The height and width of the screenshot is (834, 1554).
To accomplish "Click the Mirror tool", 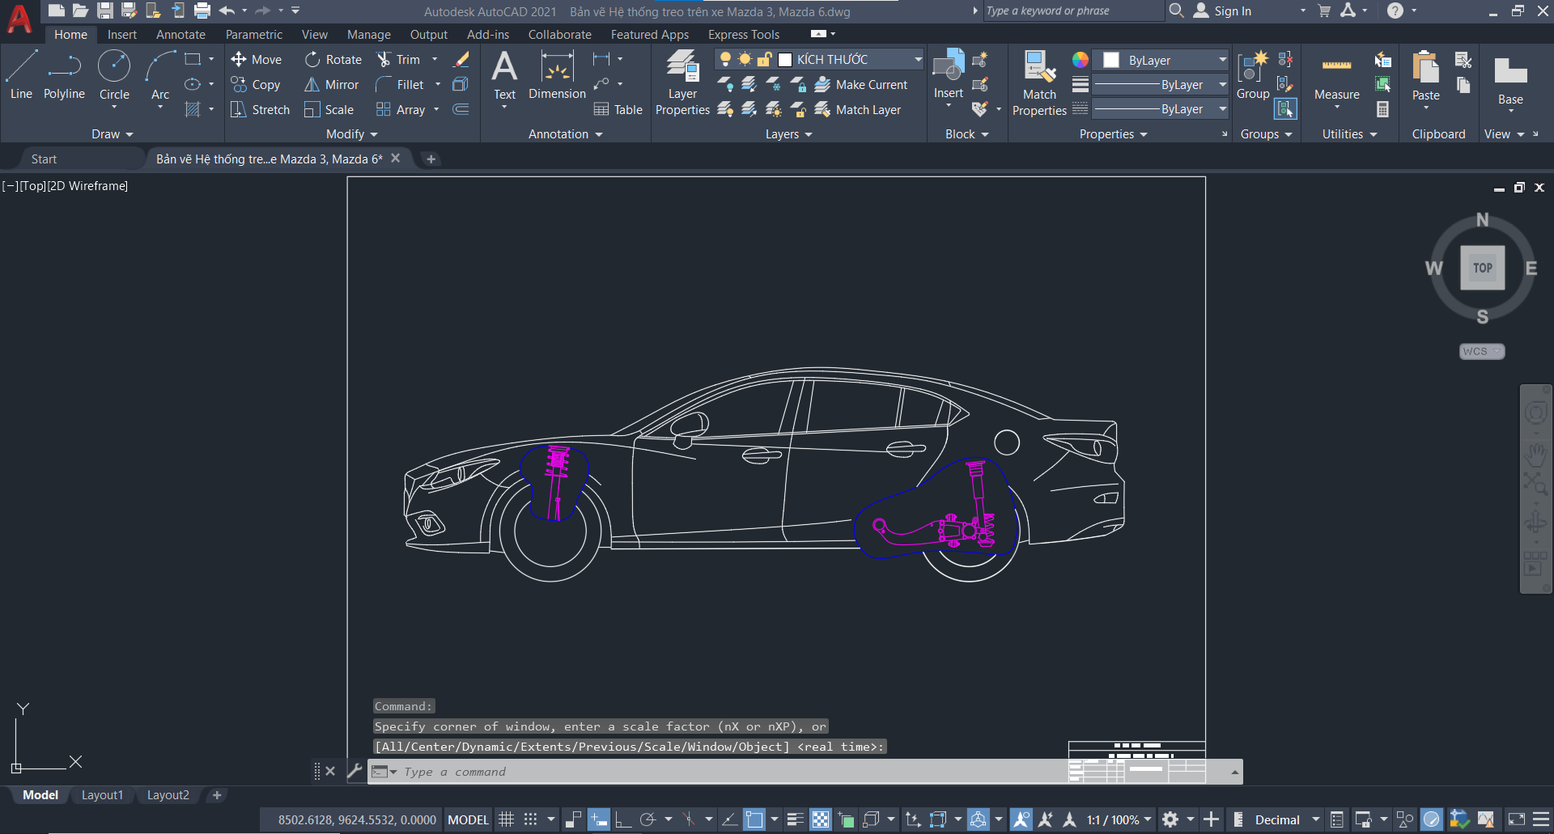I will click(x=331, y=84).
